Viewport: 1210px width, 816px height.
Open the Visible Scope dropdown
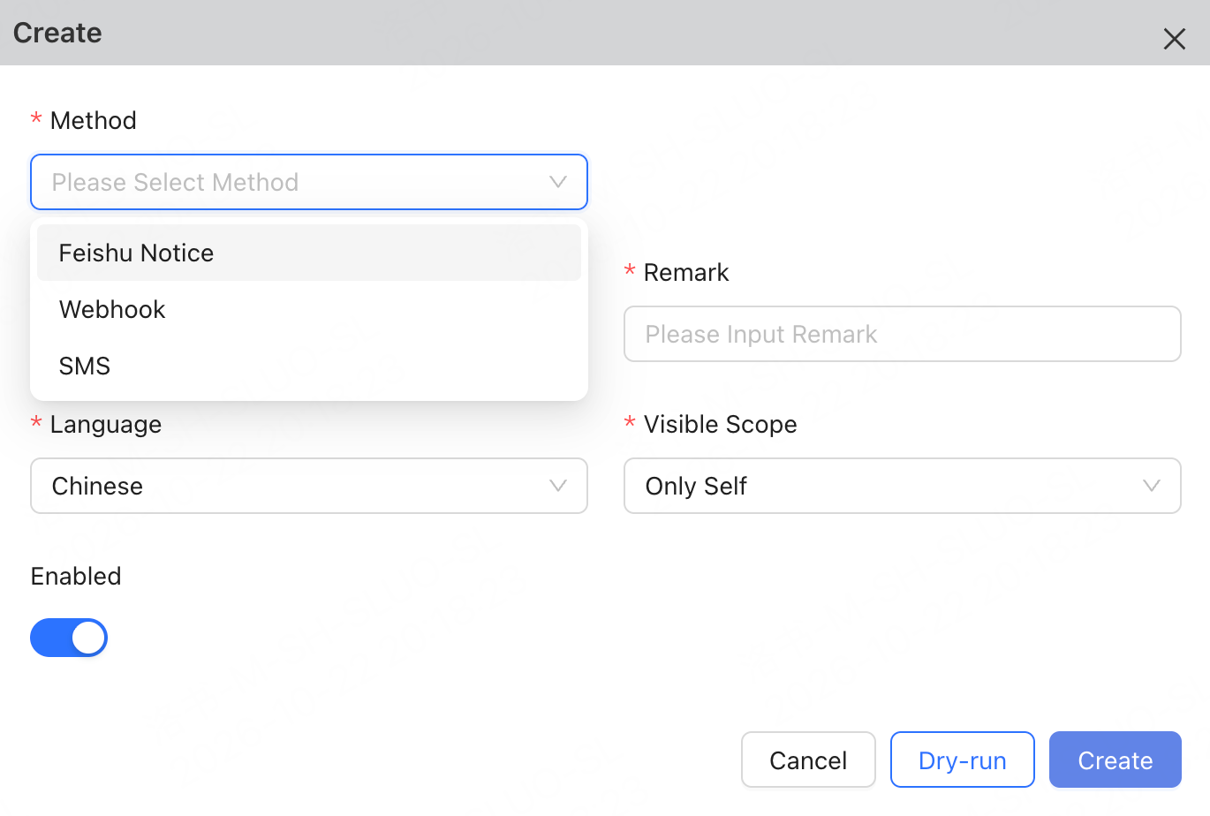903,486
